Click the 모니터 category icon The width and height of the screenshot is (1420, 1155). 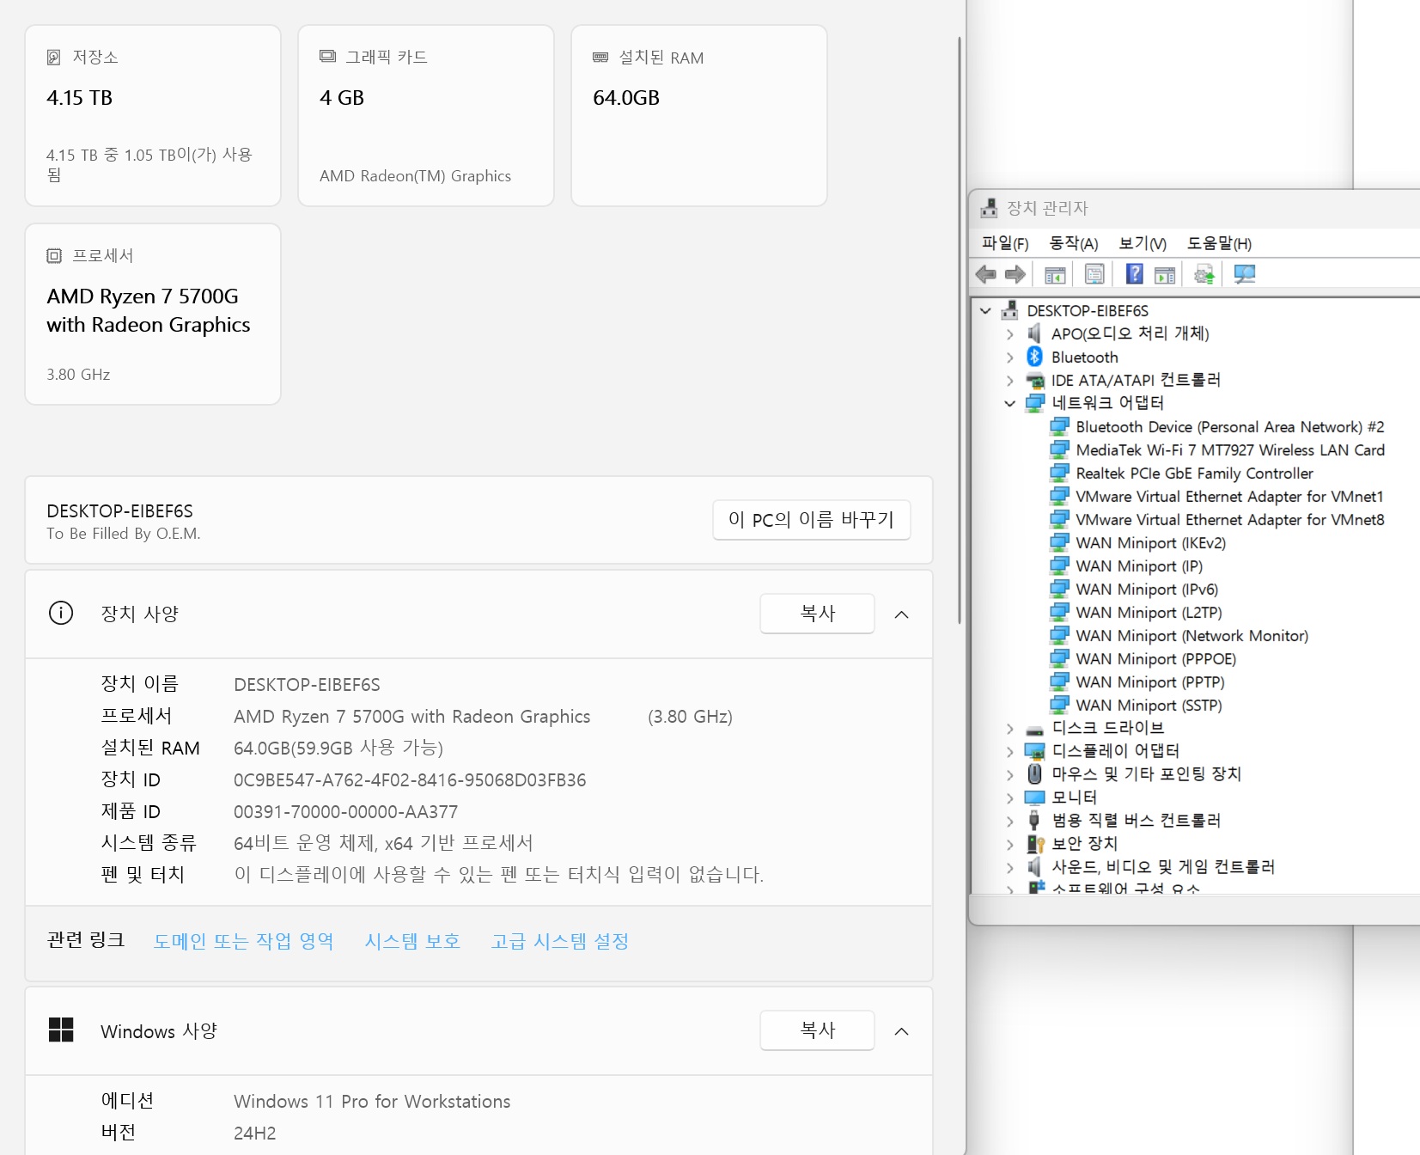(x=1035, y=797)
